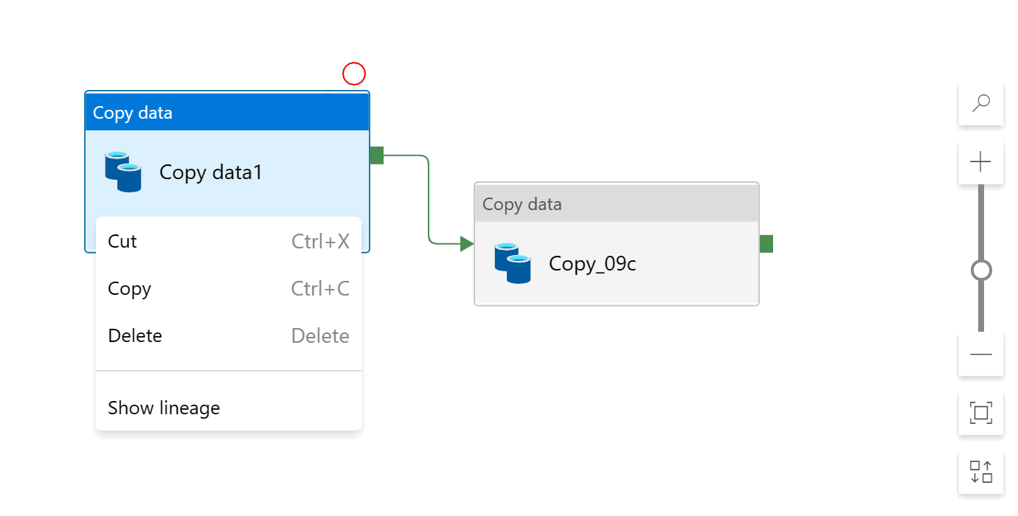Screen dimensions: 1018x516
Task: Select Delete in the context menu
Action: tap(135, 336)
